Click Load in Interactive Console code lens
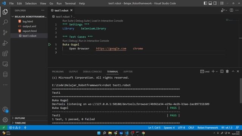The image size is (242, 136). [107, 21]
